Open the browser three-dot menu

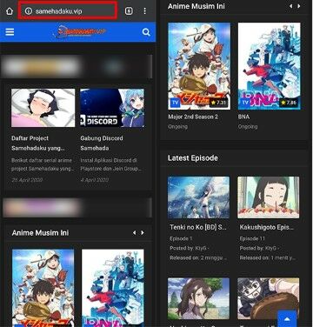pos(144,11)
